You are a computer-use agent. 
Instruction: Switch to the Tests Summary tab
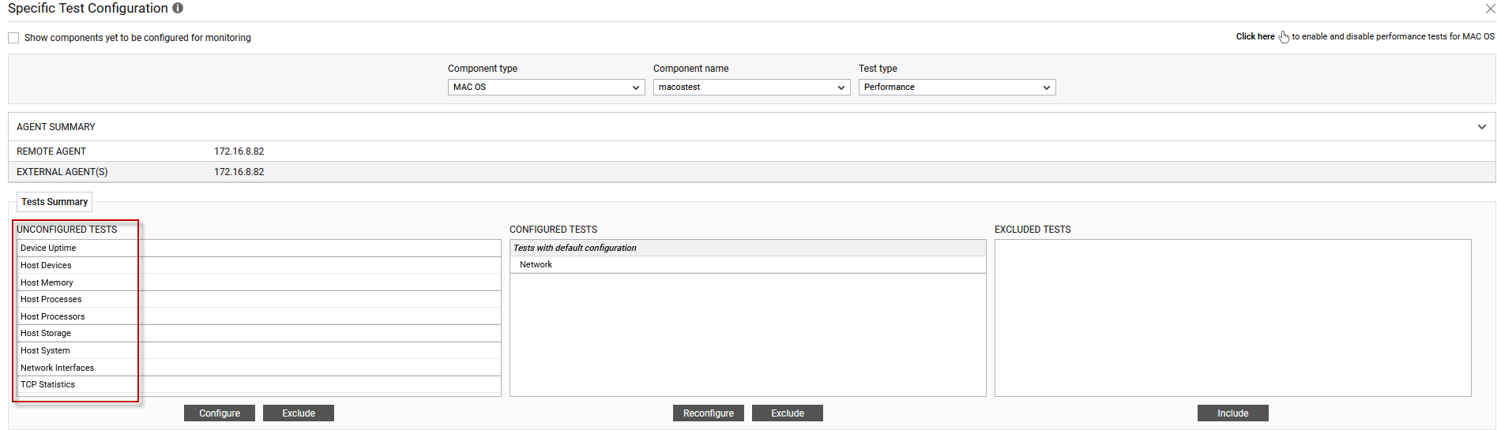click(x=55, y=202)
